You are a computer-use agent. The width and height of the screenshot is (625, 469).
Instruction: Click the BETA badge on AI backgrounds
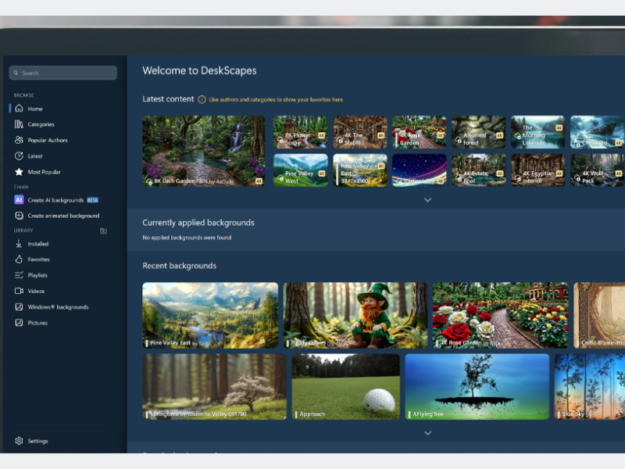click(92, 200)
